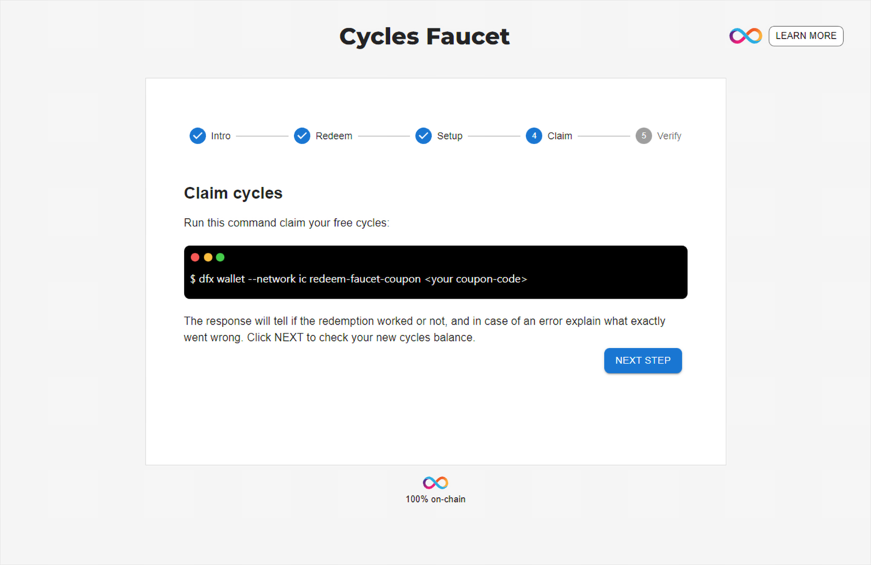
Task: Click the Verify step number 5 icon
Action: coord(644,135)
